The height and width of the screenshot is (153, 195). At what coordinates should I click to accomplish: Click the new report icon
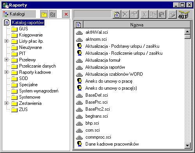click(117, 14)
